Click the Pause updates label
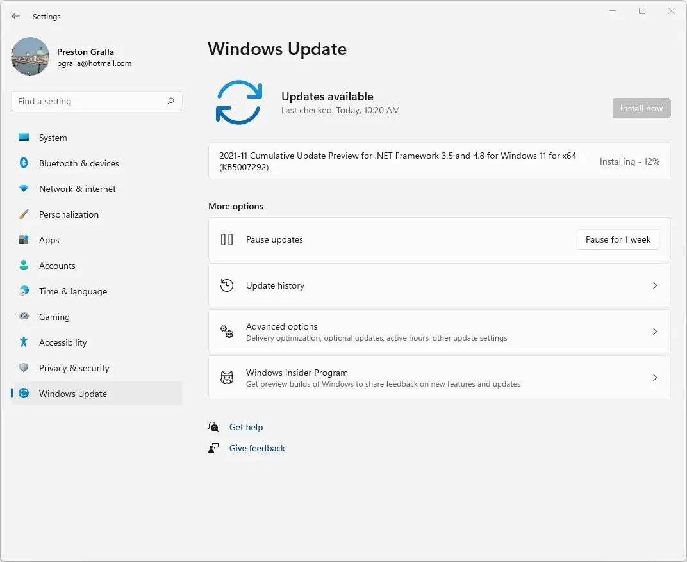Viewport: 687px width, 562px height. (274, 239)
